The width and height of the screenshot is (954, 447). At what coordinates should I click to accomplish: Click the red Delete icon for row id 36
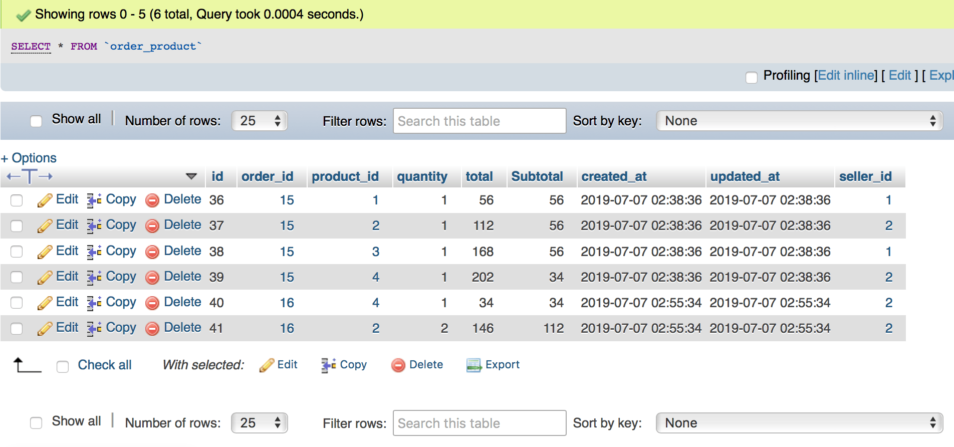point(152,200)
